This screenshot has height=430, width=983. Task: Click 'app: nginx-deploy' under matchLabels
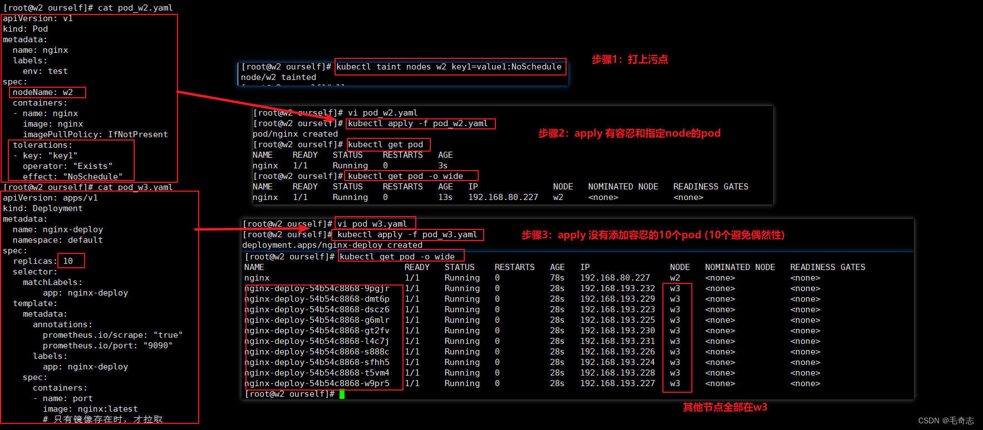coord(85,293)
